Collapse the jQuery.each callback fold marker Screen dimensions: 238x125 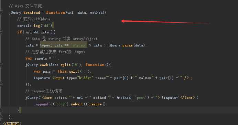(x=1, y=65)
